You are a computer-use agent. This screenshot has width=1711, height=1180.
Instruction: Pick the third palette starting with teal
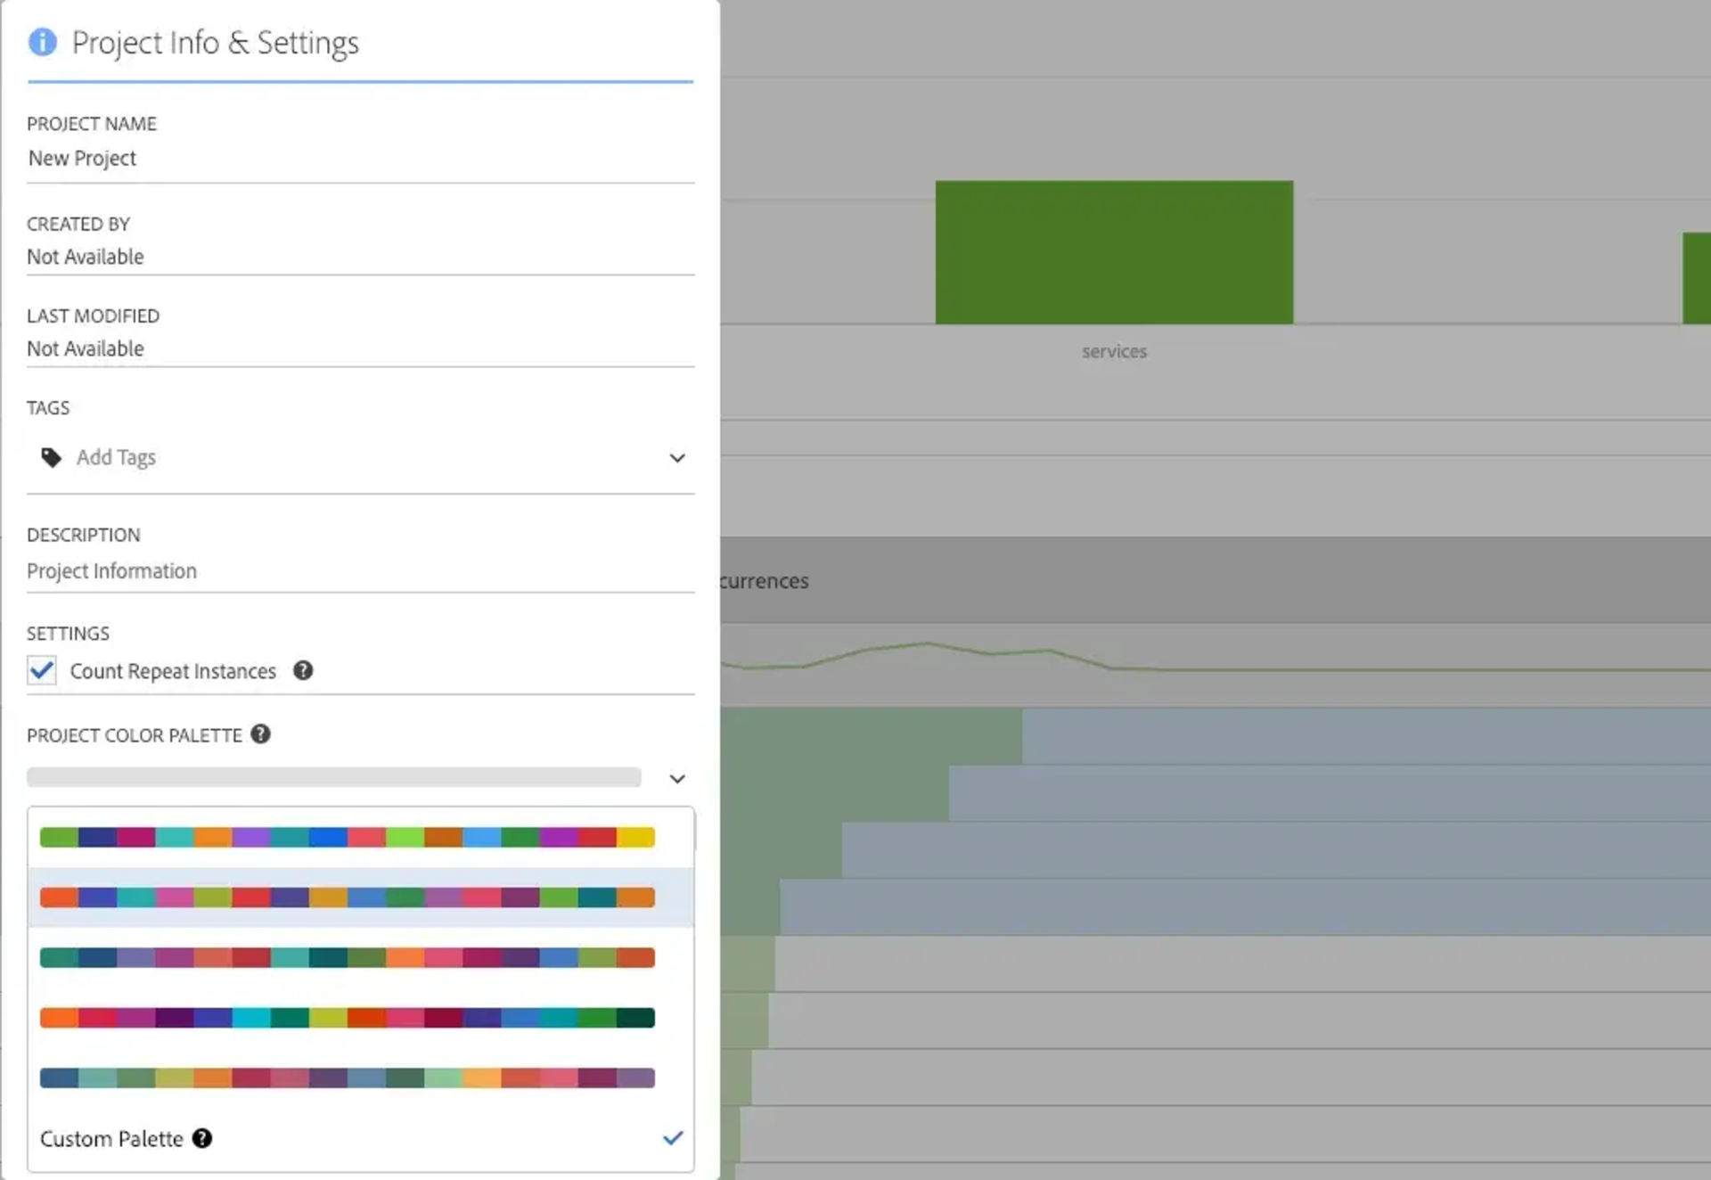click(348, 957)
